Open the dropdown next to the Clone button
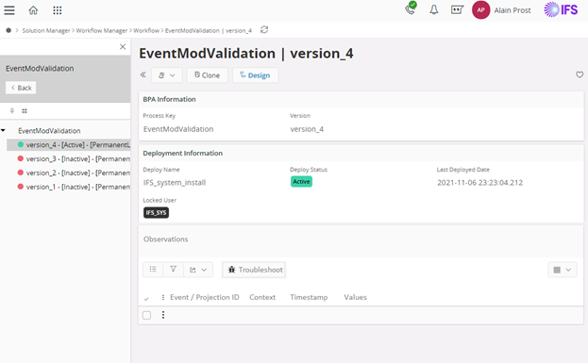 pos(167,75)
